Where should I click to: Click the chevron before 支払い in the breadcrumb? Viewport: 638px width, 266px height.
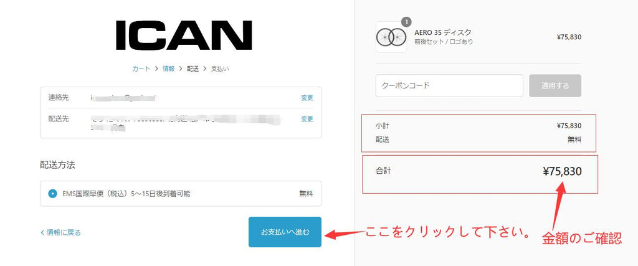coord(204,69)
